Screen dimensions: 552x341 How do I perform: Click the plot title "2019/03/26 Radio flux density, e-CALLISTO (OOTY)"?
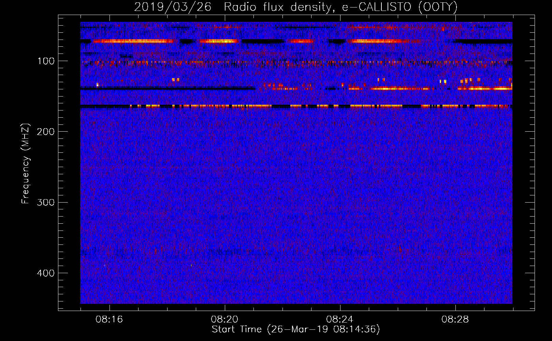tap(296, 7)
